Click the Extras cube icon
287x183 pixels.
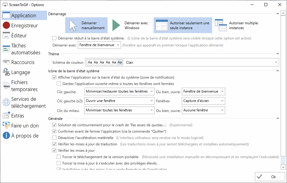(6, 116)
